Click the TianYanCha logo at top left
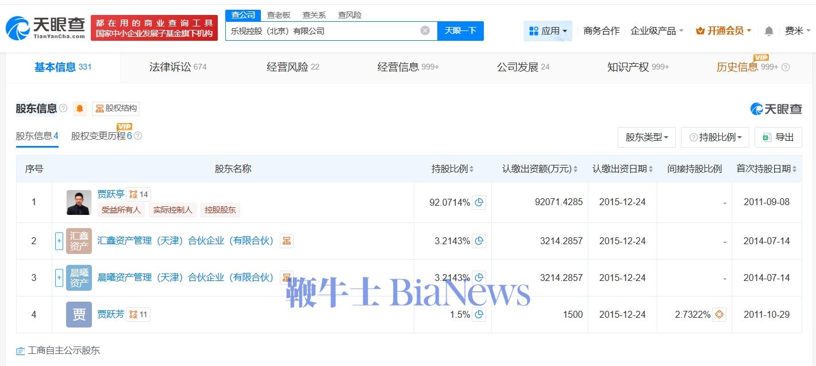 [45, 28]
